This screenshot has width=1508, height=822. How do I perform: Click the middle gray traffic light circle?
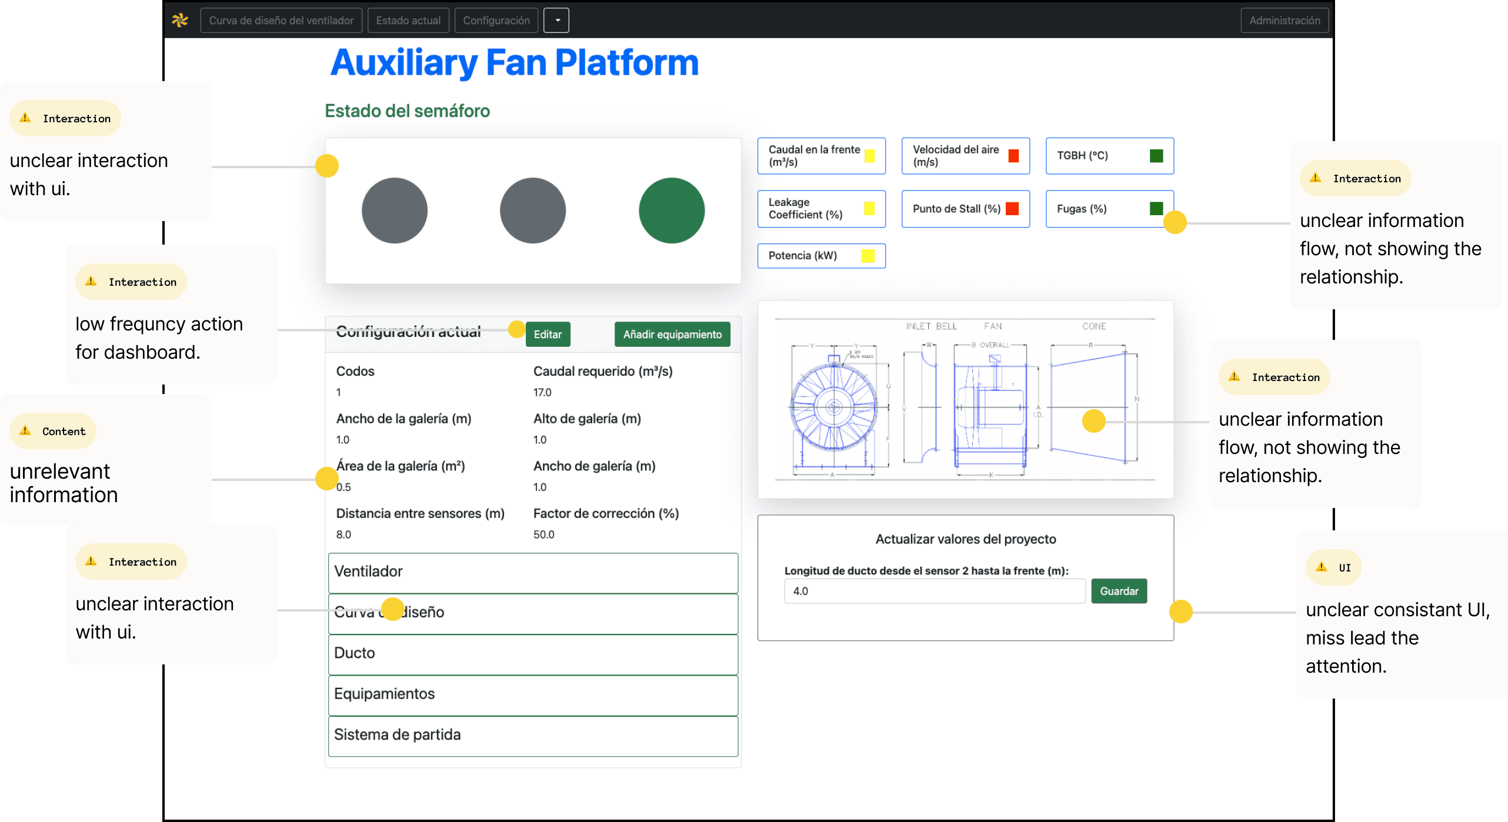coord(532,210)
